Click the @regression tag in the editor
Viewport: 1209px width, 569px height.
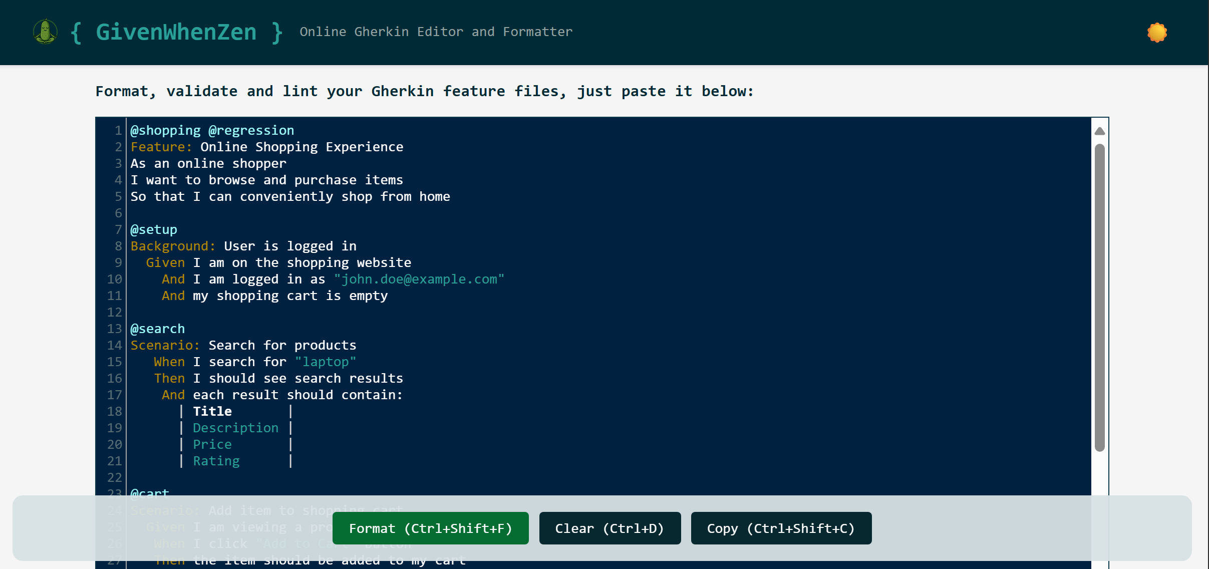[251, 130]
